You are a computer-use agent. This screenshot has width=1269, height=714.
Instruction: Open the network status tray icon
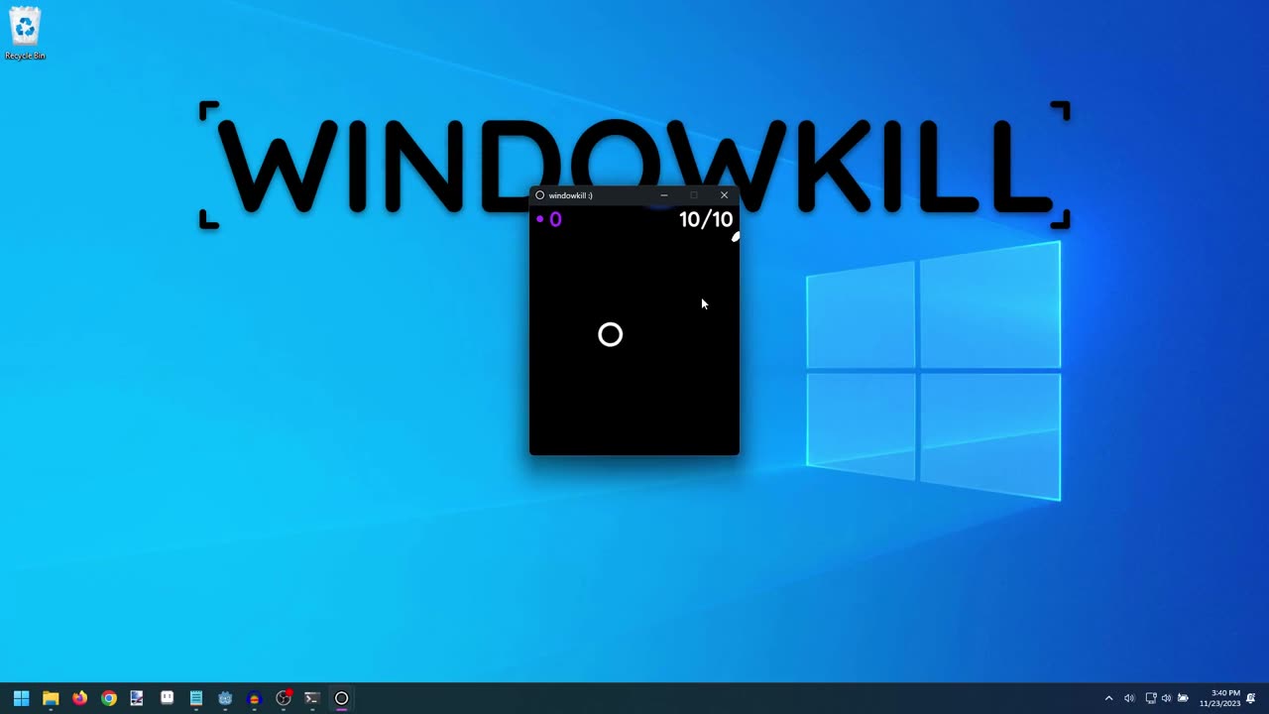(1150, 698)
